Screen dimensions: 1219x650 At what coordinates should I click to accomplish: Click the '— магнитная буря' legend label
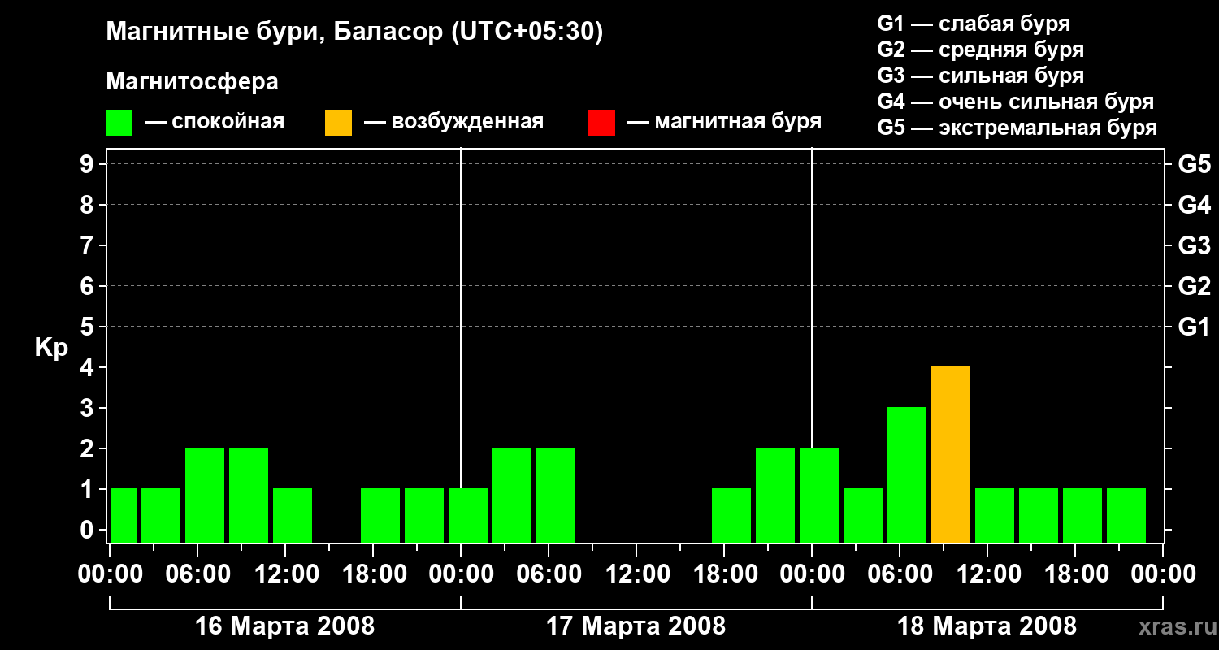coord(725,123)
